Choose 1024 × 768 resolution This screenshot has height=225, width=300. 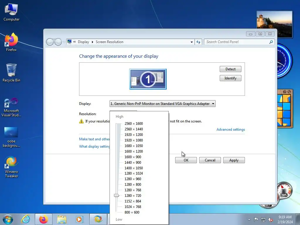(133, 207)
